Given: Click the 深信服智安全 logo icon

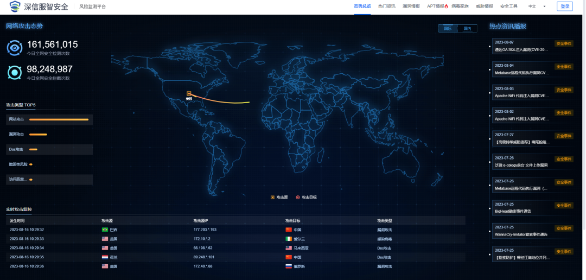Looking at the screenshot, I should (x=15, y=7).
